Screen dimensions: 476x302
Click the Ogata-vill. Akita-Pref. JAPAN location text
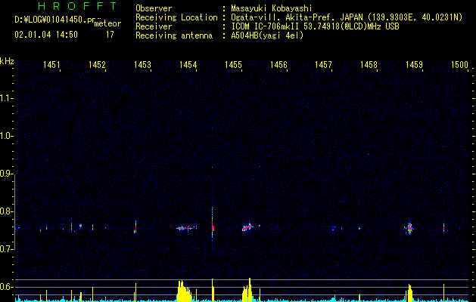[x=347, y=17]
